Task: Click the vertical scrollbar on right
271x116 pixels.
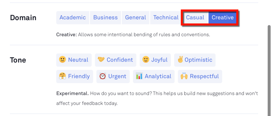Action: [x=269, y=70]
